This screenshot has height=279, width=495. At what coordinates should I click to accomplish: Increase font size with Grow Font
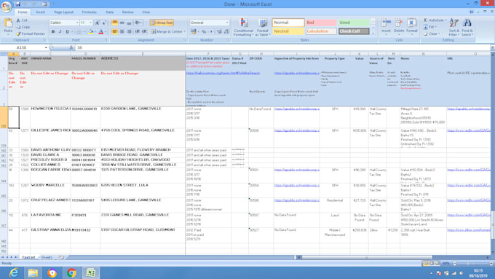(98, 23)
